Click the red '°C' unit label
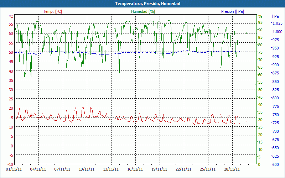285x178 pixels. pos(11,16)
